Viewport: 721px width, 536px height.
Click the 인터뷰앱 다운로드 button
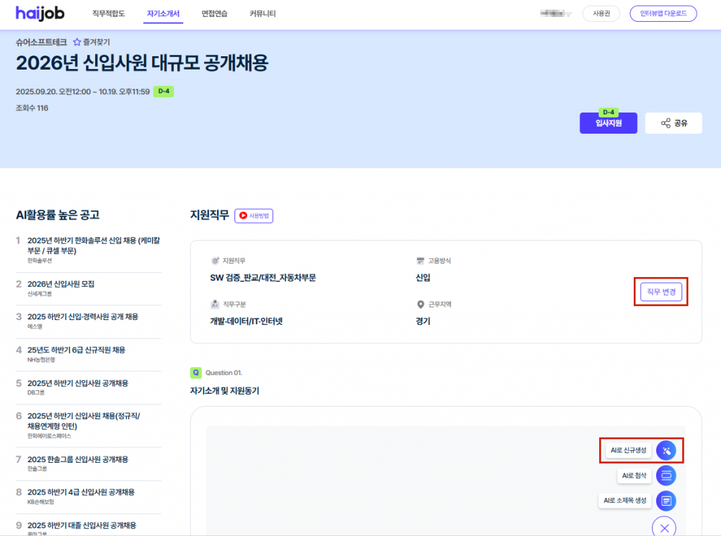pos(663,14)
